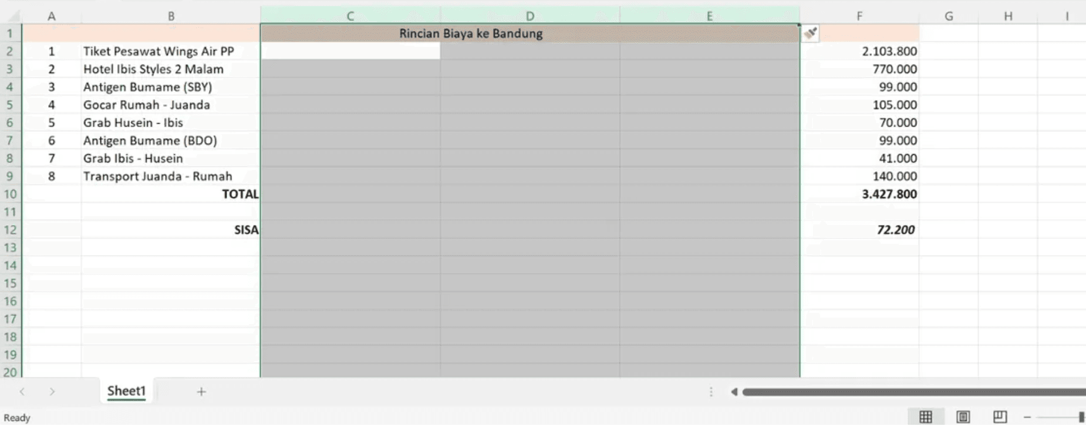The width and height of the screenshot is (1086, 426).
Task: Click the horizontal scrollbar thumb
Action: click(914, 392)
